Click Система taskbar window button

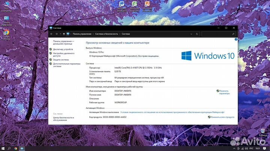(x=22, y=148)
